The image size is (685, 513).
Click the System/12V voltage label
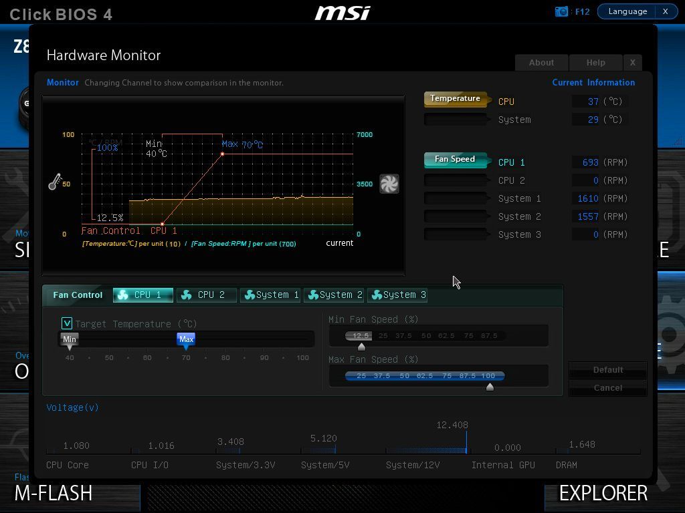coord(413,465)
